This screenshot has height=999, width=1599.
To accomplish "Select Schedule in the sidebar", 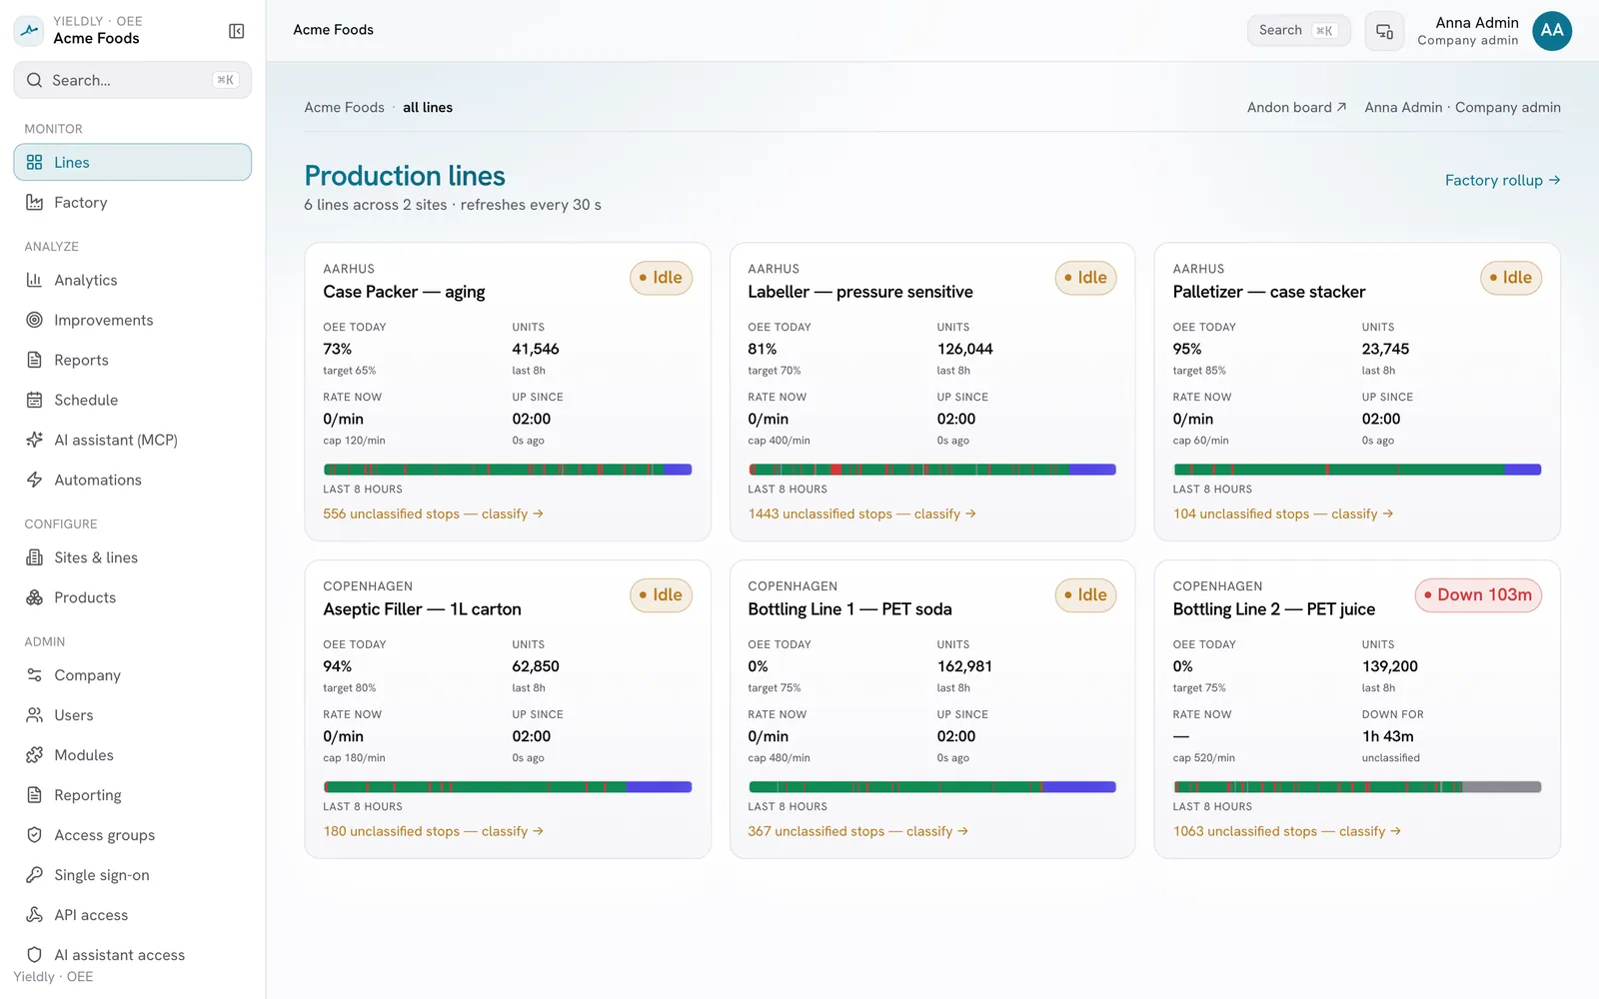I will pos(132,400).
